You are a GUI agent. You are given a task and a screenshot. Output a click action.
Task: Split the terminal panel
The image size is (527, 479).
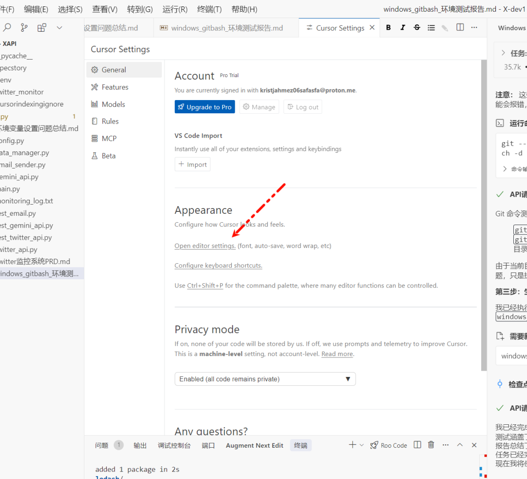click(x=417, y=445)
